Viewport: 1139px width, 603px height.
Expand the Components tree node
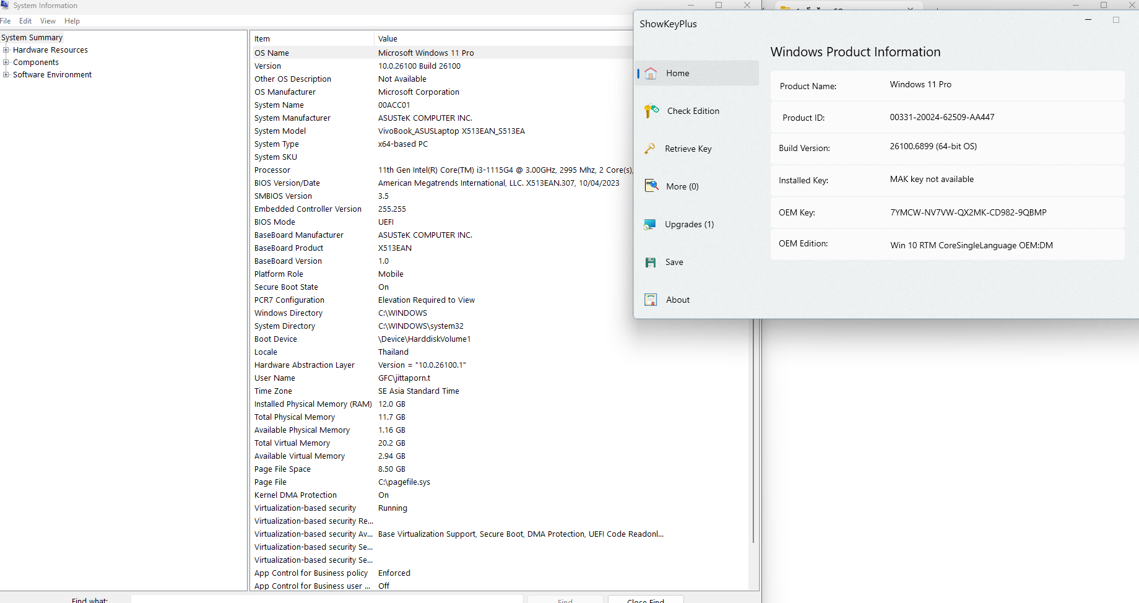pyautogui.click(x=6, y=63)
